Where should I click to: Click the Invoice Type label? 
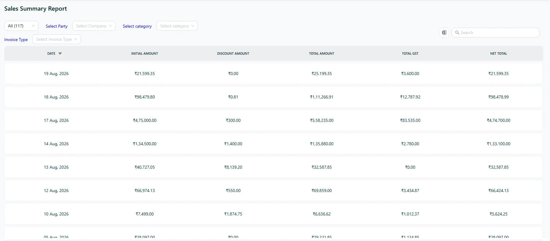[16, 40]
